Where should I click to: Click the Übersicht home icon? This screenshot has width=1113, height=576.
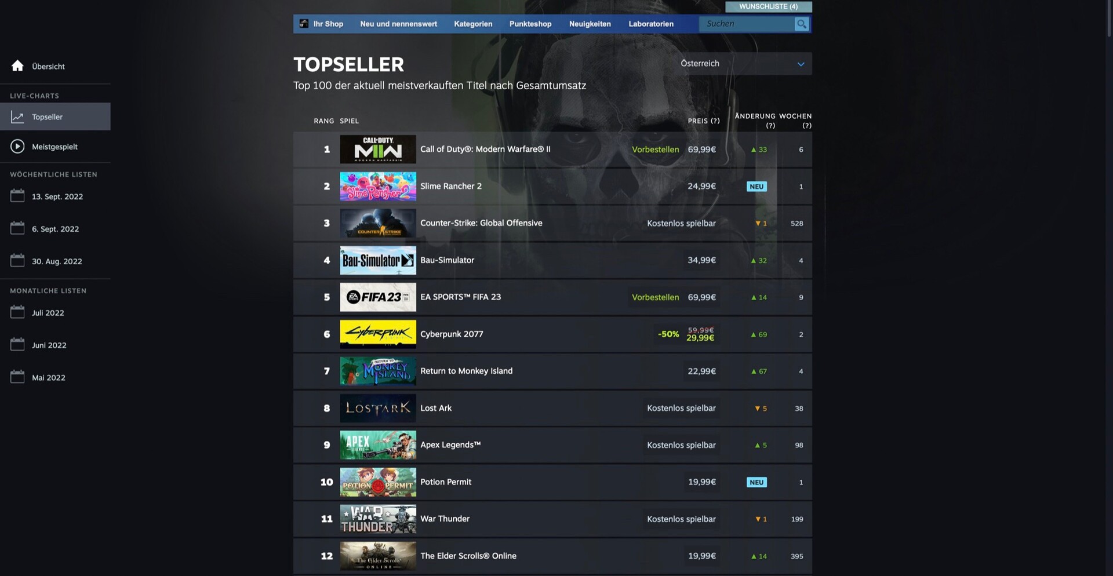pyautogui.click(x=17, y=65)
